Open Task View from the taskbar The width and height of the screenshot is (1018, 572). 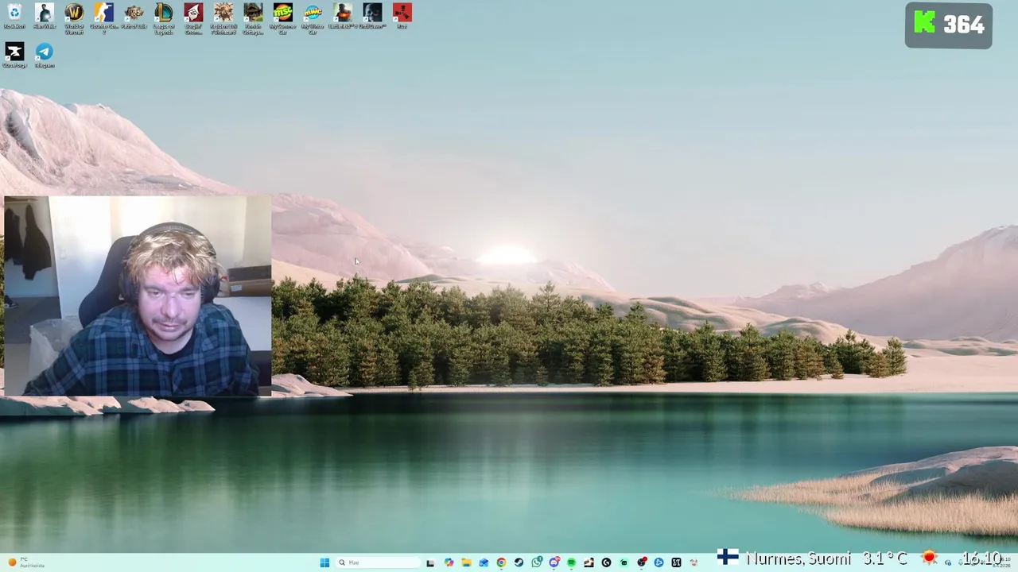pos(430,563)
